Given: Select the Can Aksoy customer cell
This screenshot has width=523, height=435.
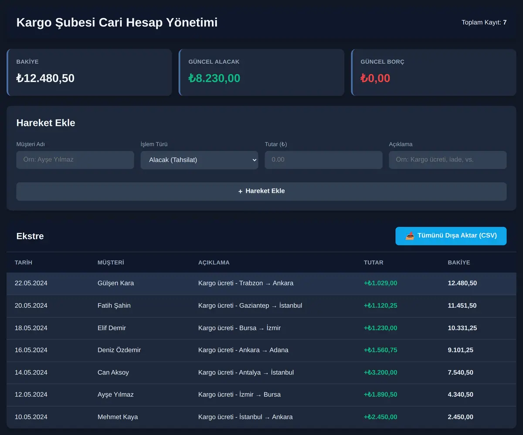Looking at the screenshot, I should [113, 372].
